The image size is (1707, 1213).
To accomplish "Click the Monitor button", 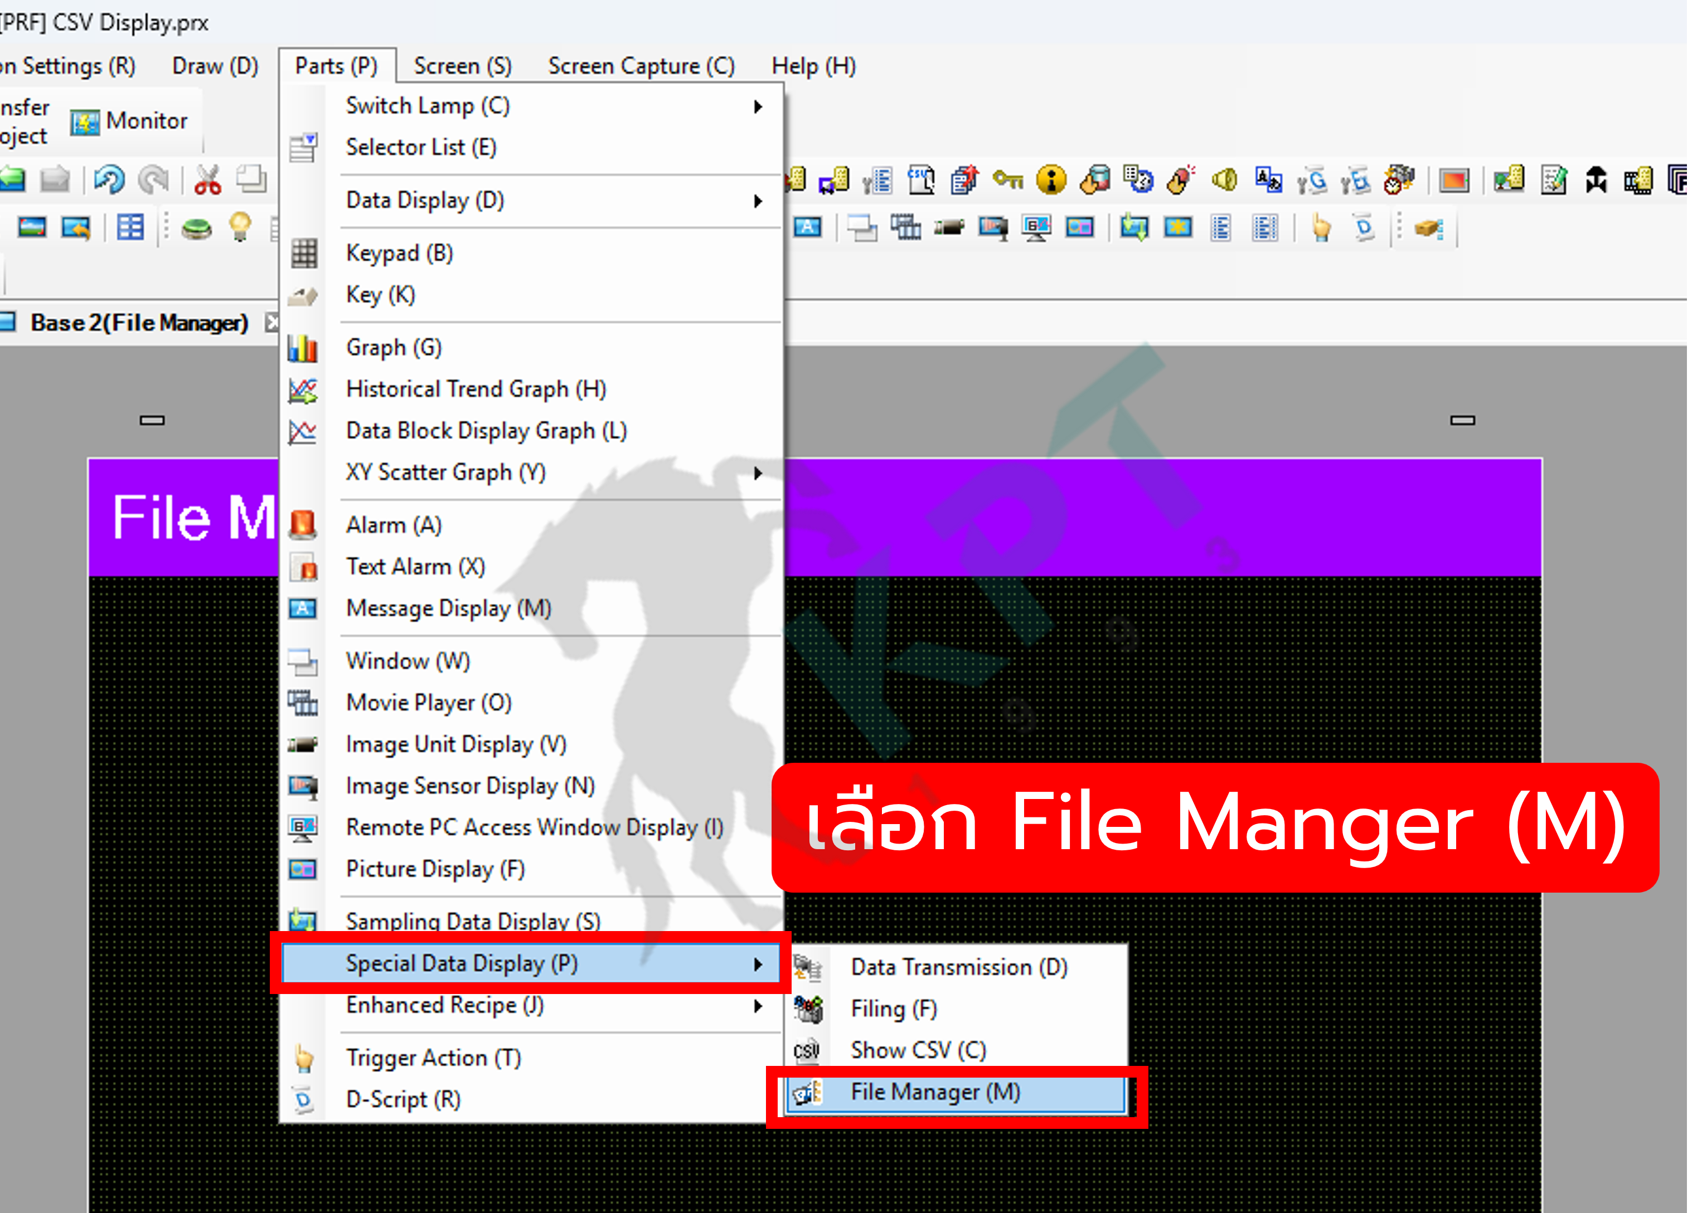I will pos(129,121).
